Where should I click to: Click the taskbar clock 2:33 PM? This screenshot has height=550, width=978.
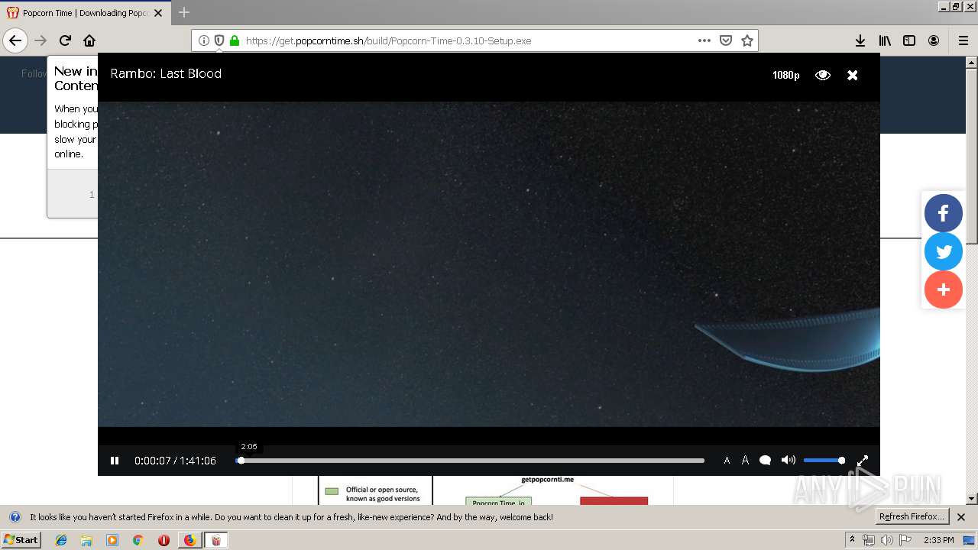(938, 540)
